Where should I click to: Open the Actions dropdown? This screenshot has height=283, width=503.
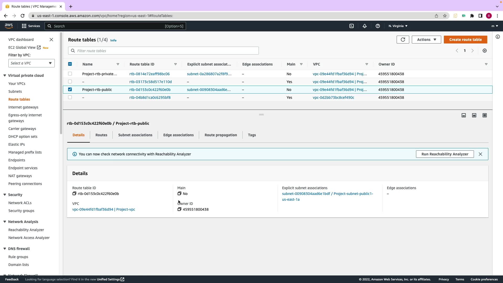point(426,40)
